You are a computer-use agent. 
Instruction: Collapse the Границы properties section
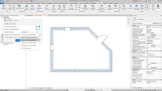click(161, 57)
